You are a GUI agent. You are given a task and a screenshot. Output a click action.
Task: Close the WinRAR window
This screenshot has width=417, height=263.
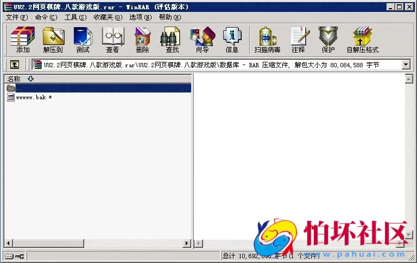tap(409, 7)
